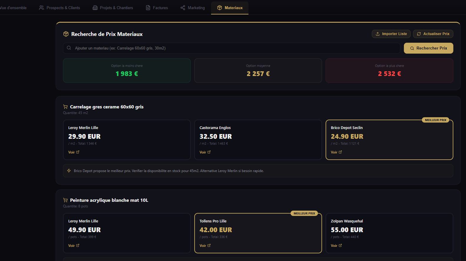This screenshot has height=261, width=466.
Task: Open the Marketing tab
Action: click(193, 8)
